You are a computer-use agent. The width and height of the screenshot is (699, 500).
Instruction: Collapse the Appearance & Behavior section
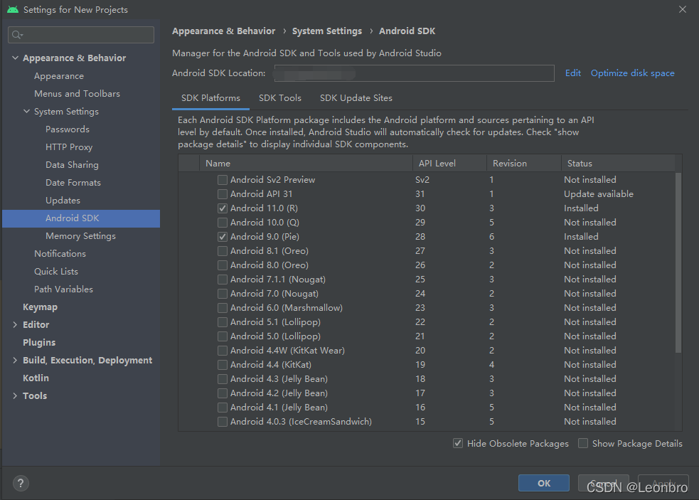tap(15, 58)
